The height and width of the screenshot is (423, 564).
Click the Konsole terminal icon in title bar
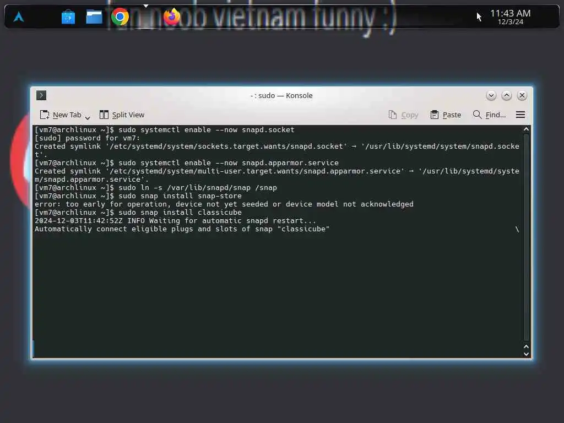point(41,95)
